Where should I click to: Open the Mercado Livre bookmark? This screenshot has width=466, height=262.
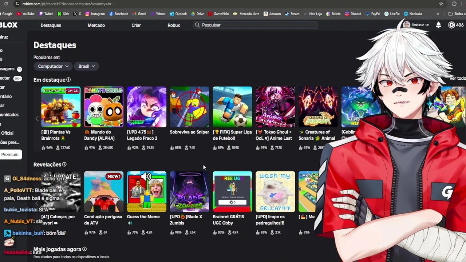point(246,14)
